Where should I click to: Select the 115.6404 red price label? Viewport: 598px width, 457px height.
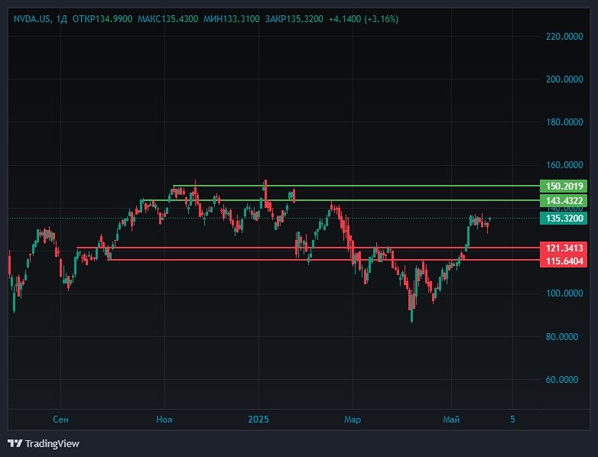(x=564, y=261)
